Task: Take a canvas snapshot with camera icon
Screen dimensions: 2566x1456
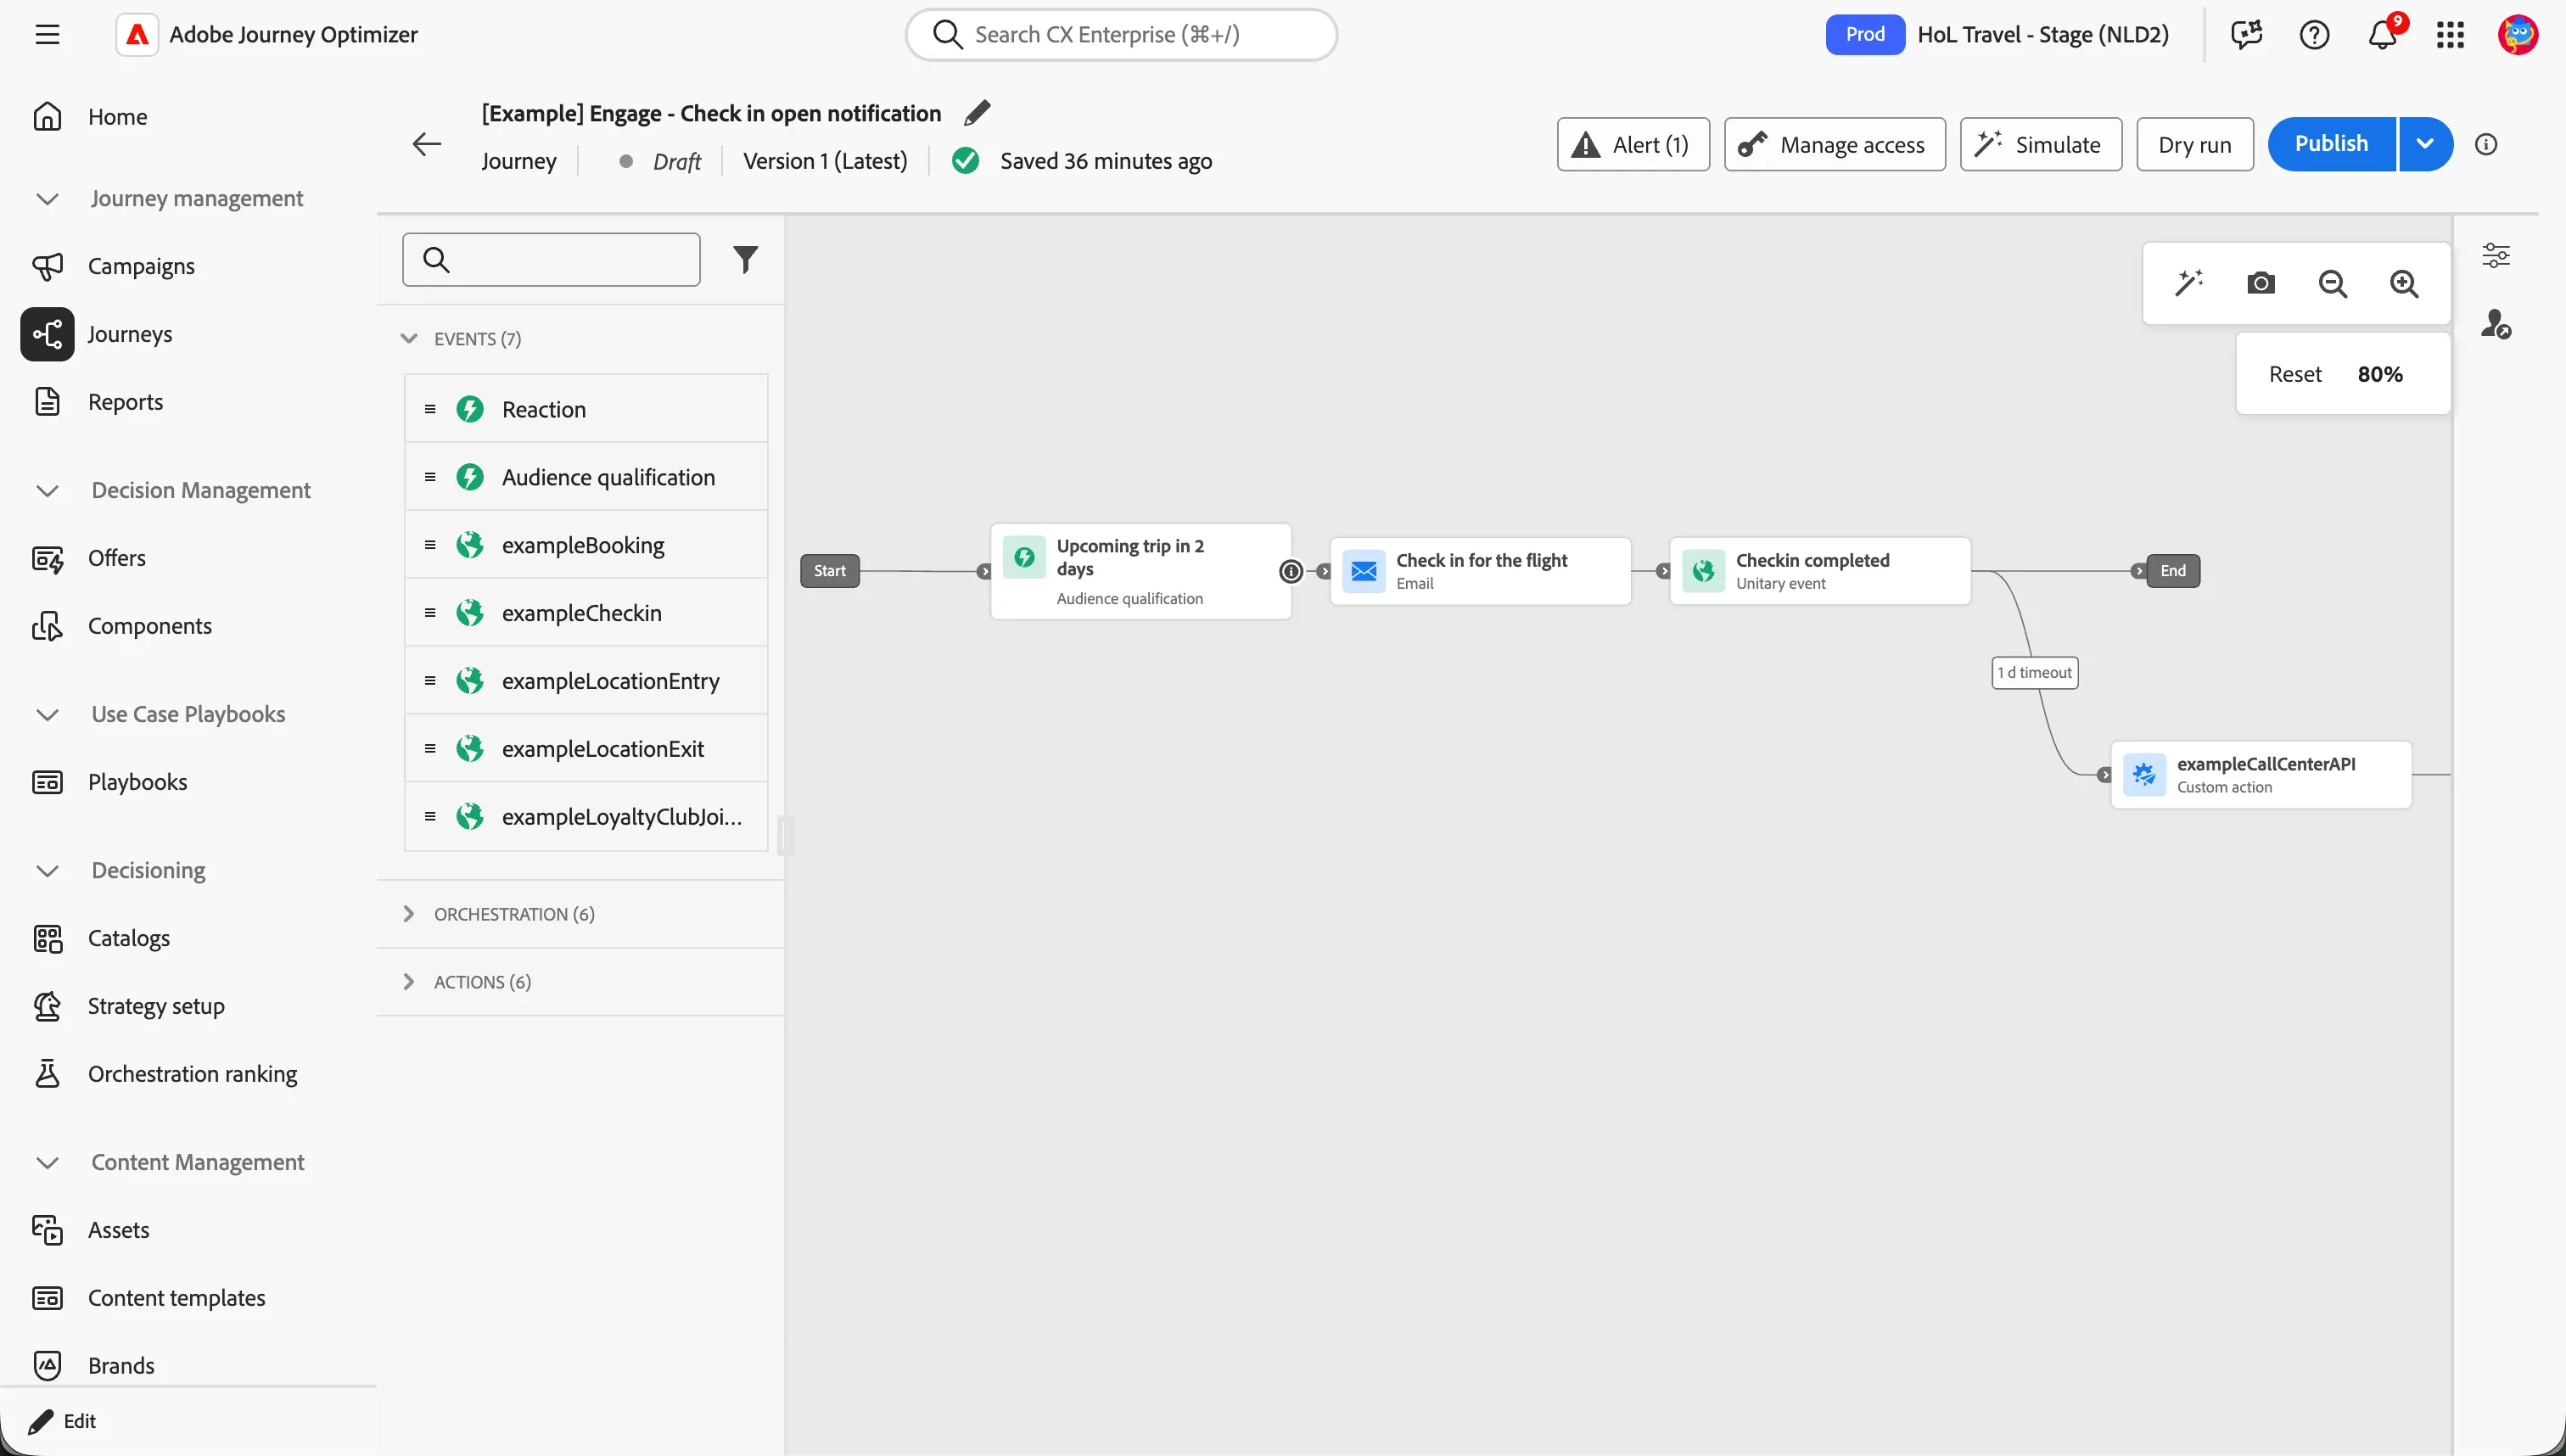Action: pos(2260,283)
